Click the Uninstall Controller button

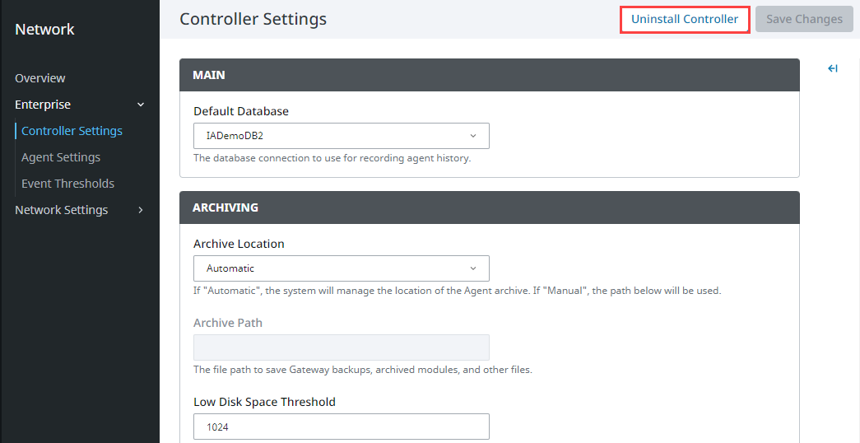[x=684, y=19]
